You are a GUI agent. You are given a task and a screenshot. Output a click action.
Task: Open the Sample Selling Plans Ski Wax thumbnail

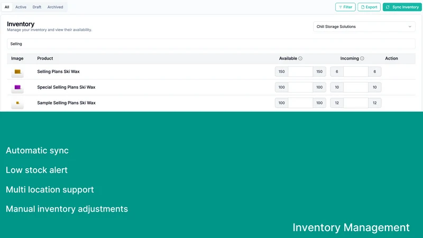pos(17,103)
